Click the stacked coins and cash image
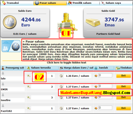The width and height of the screenshot is (133, 114). tap(67, 23)
